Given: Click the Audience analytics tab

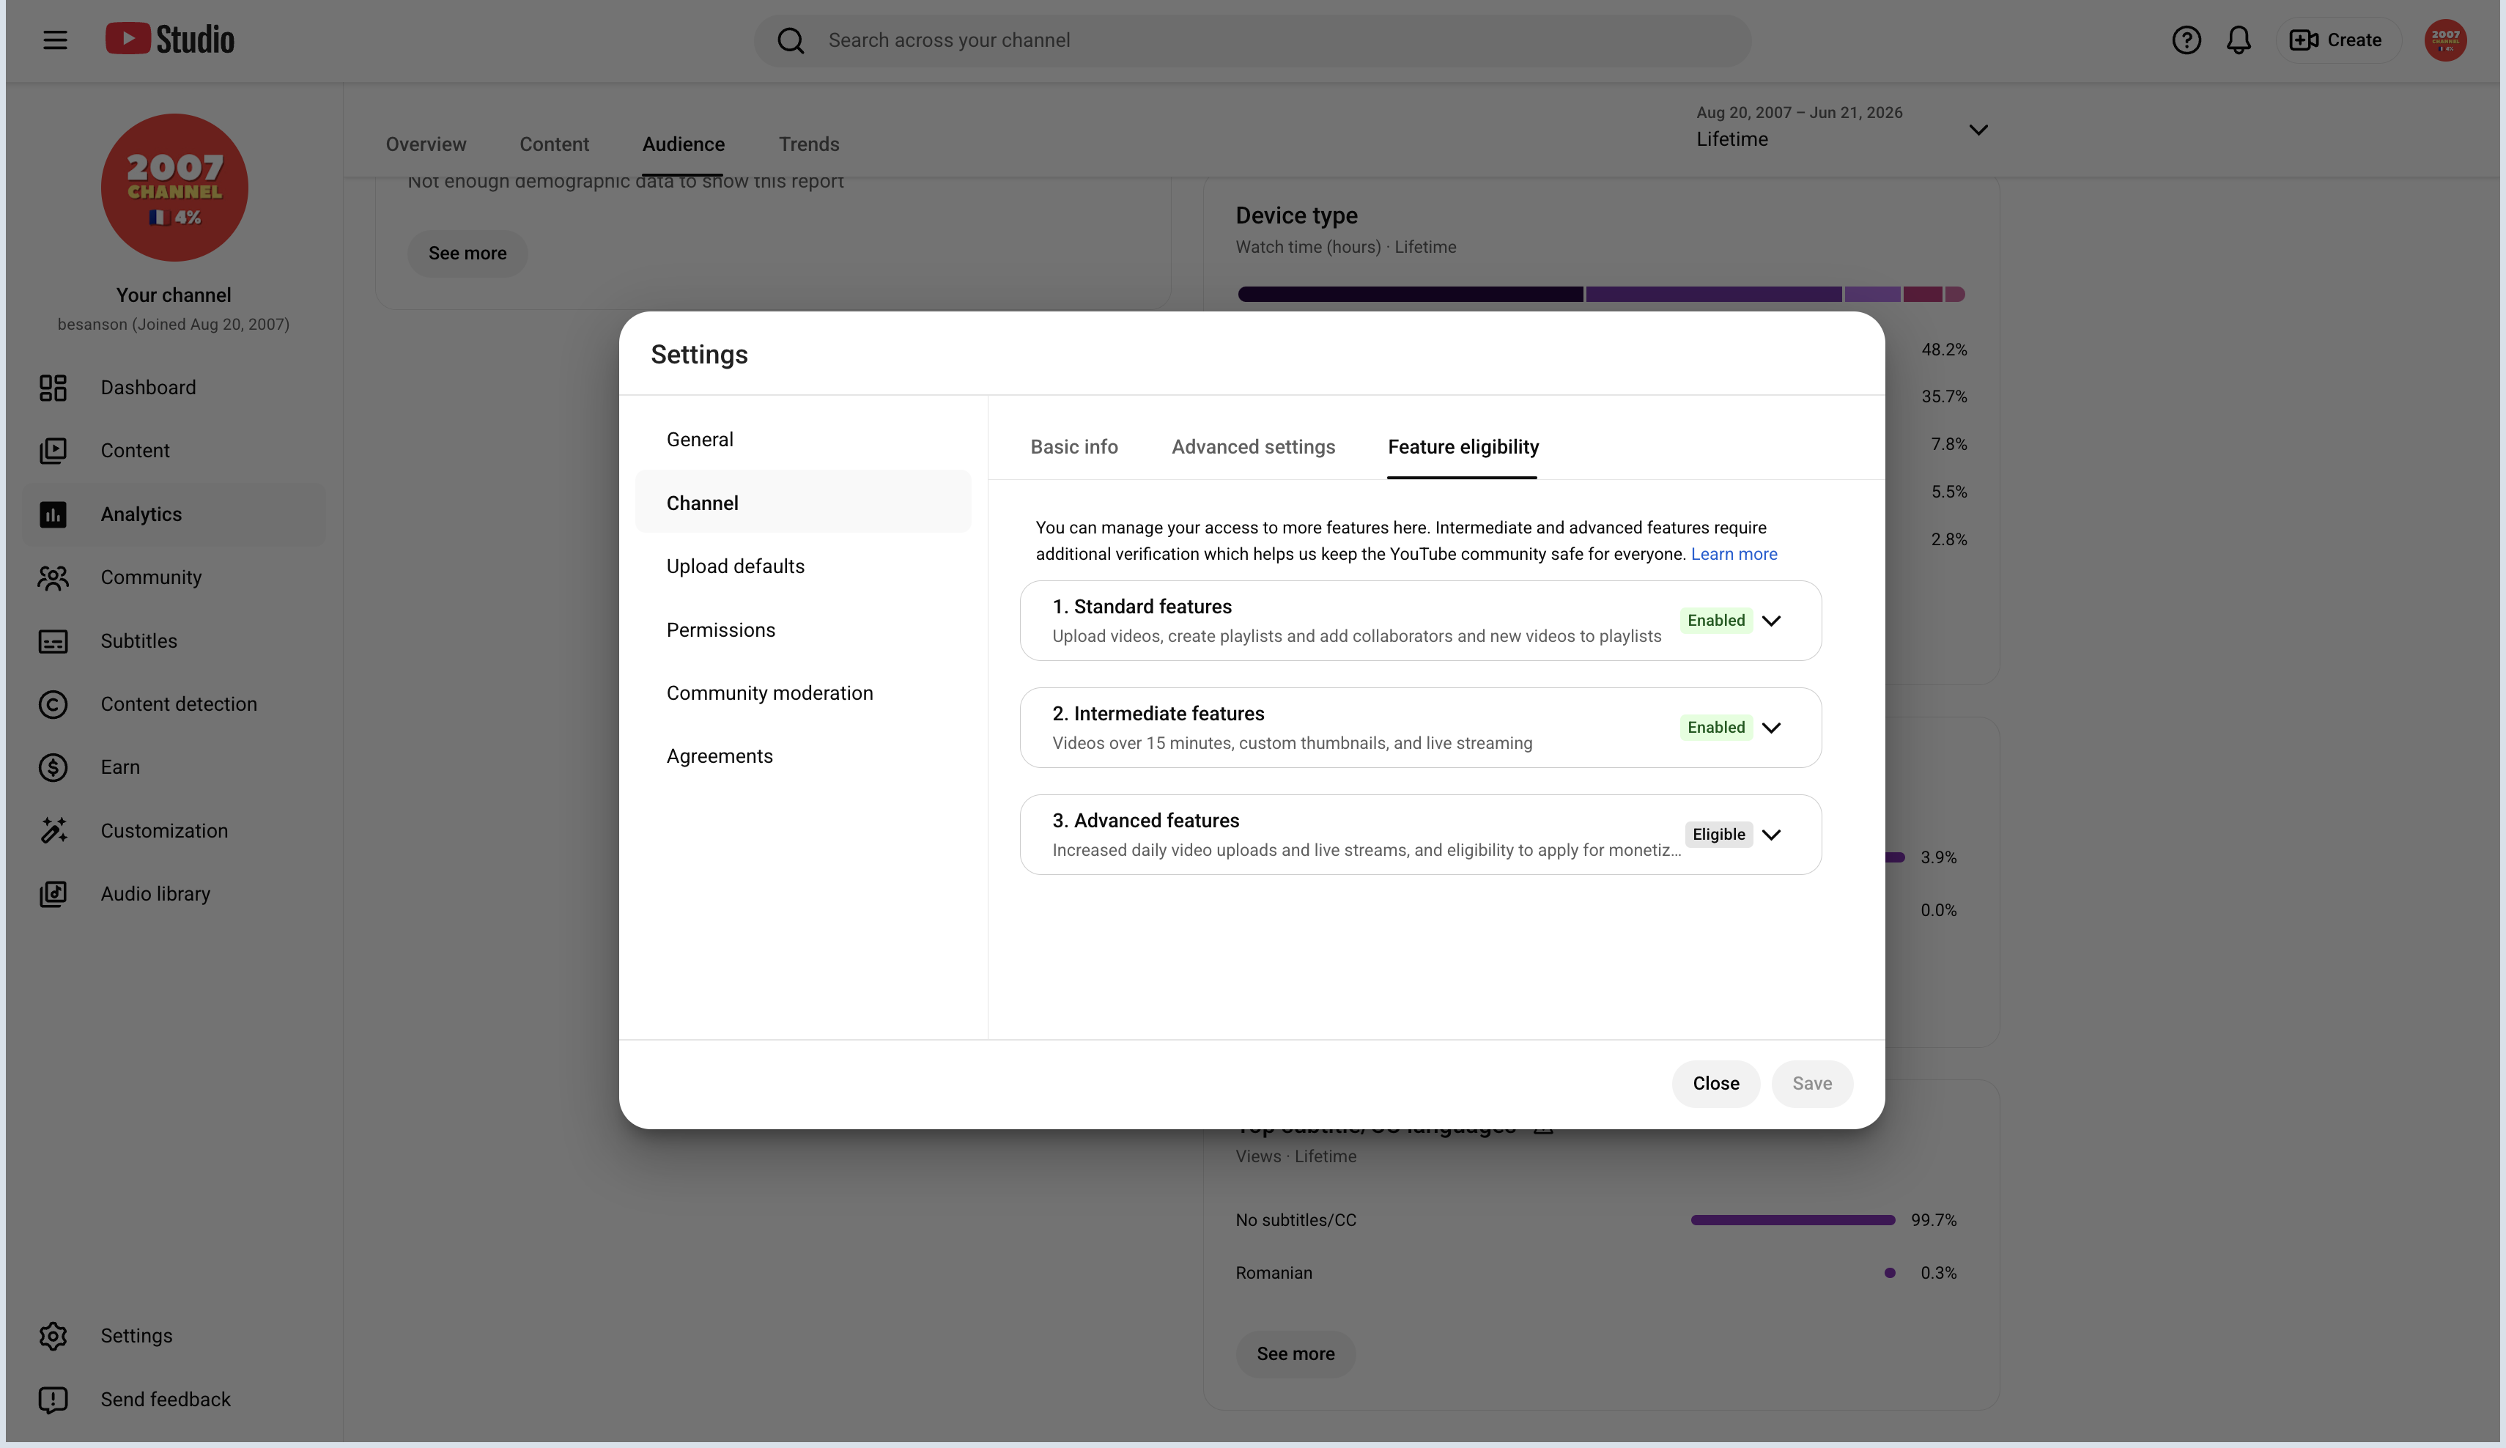Looking at the screenshot, I should (683, 144).
